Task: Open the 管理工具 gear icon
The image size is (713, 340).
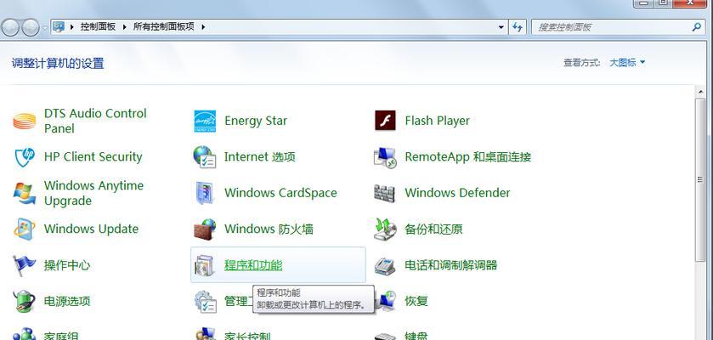Action: pos(205,301)
